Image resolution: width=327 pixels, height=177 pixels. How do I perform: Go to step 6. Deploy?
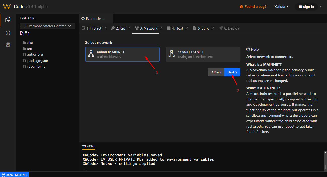(x=229, y=28)
